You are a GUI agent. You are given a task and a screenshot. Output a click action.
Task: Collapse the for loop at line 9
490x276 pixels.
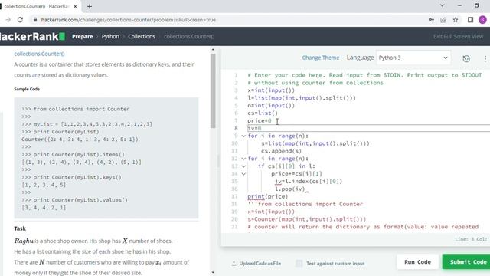tap(243, 136)
